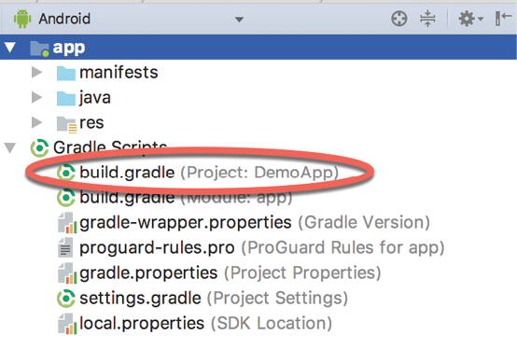The height and width of the screenshot is (349, 517).
Task: Expand the java folder arrow
Action: click(x=36, y=97)
